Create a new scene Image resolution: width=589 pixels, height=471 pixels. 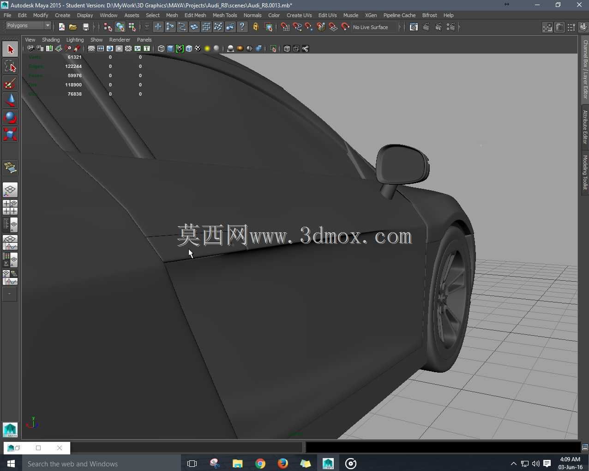click(61, 27)
